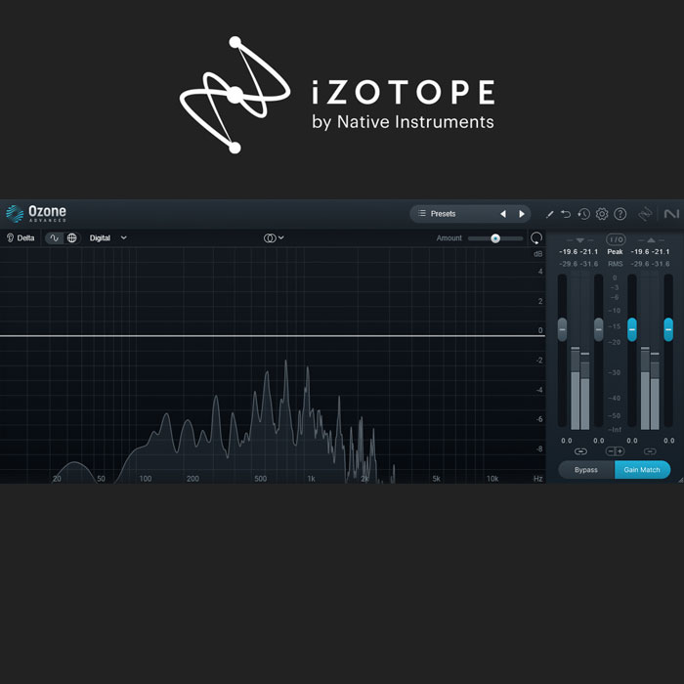Open the undo history clock icon
This screenshot has height=684, width=684.
pyautogui.click(x=583, y=214)
